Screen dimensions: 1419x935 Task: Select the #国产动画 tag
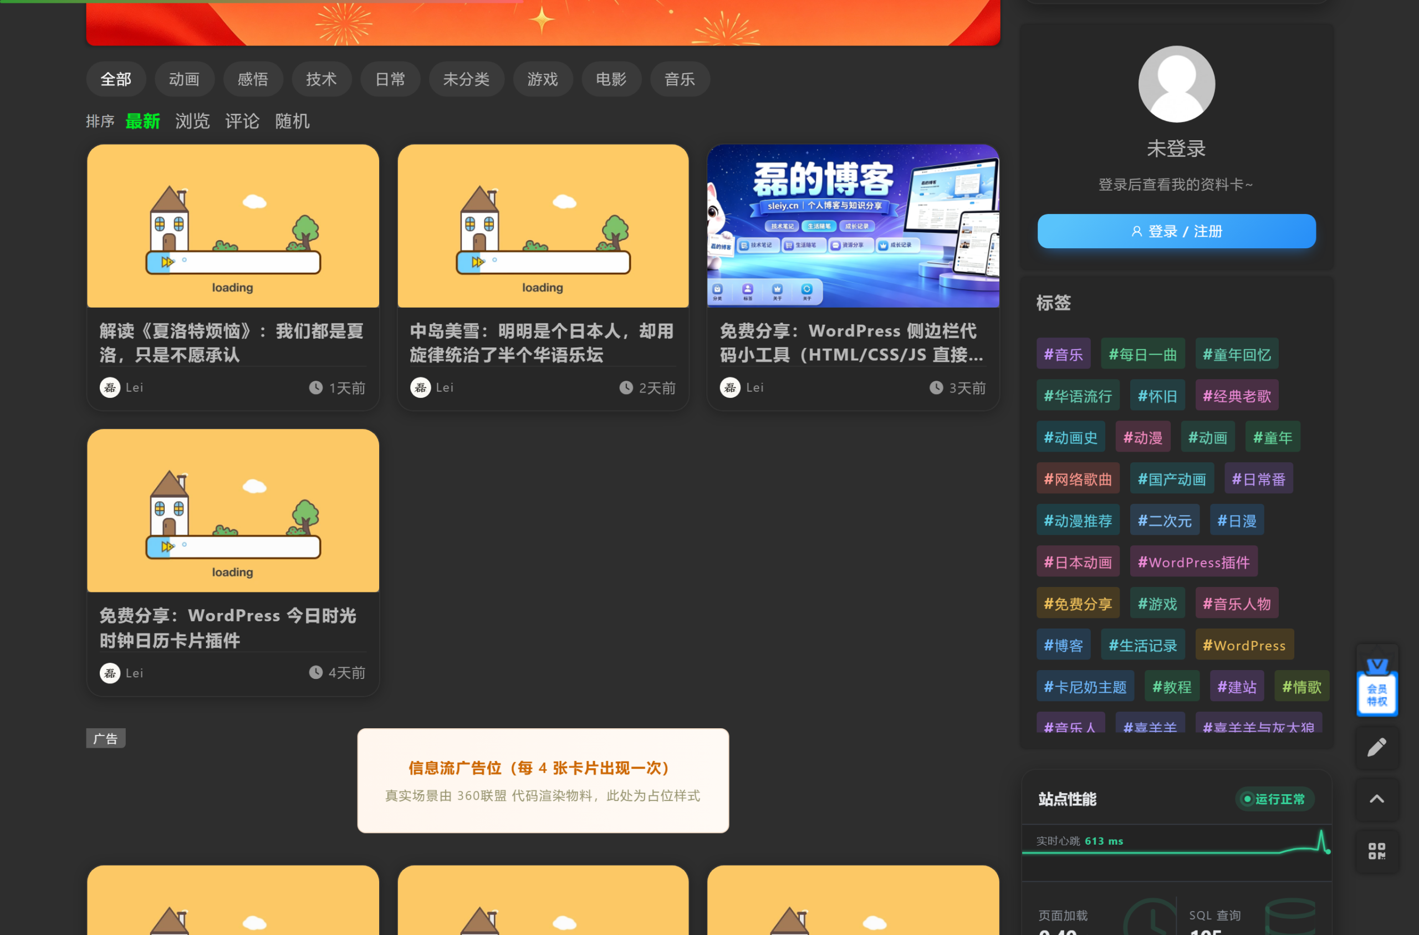(x=1172, y=479)
